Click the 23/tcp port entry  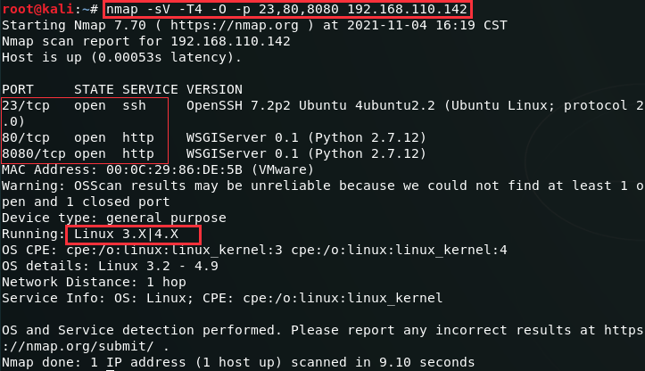[x=26, y=106]
